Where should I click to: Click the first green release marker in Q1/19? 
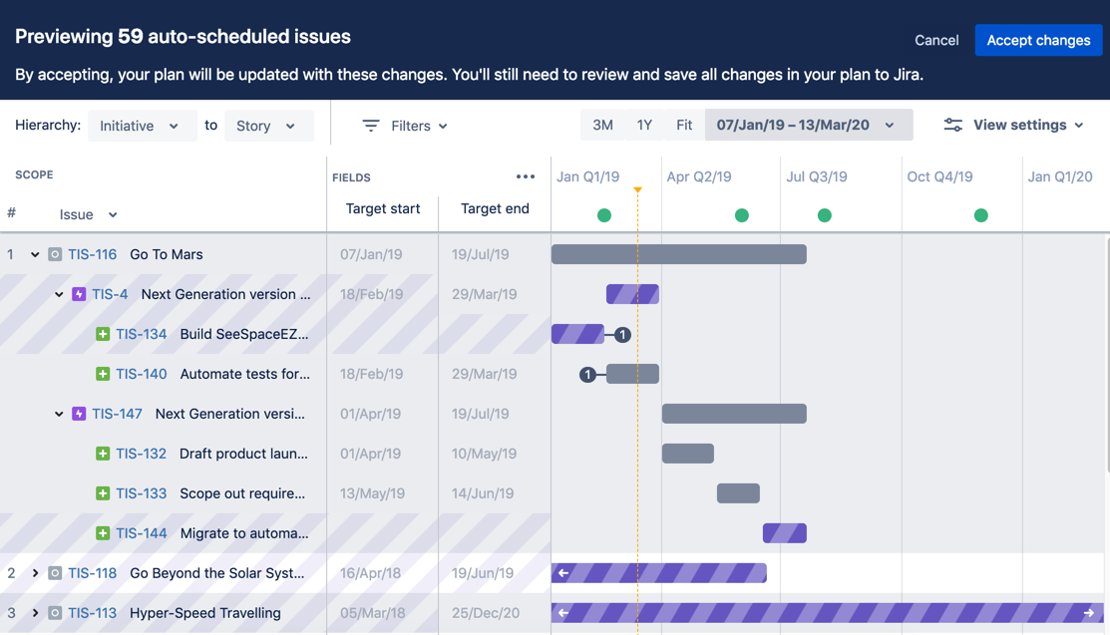[603, 215]
